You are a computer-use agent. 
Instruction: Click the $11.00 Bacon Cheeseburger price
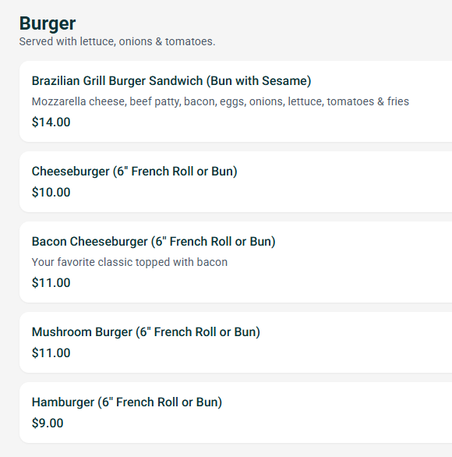[51, 283]
